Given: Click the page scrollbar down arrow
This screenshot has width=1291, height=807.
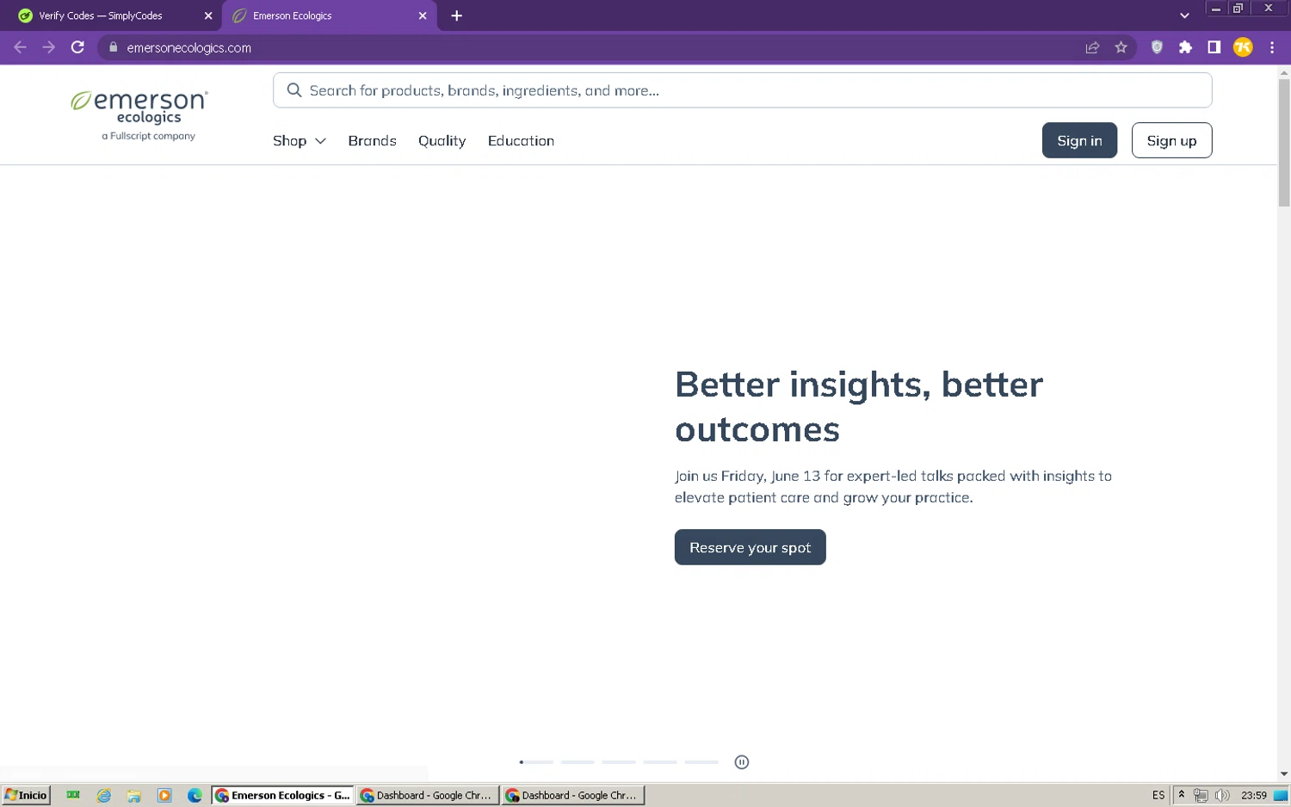Looking at the screenshot, I should tap(1283, 774).
